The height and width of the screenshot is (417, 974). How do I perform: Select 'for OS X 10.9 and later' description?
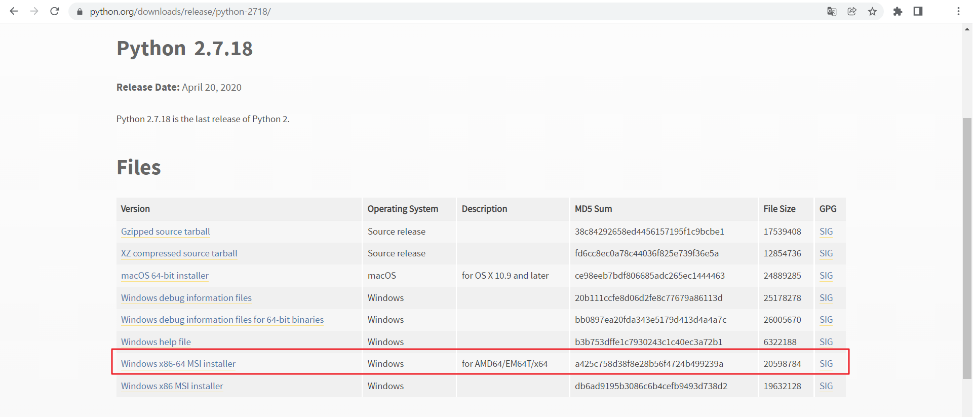coord(505,276)
